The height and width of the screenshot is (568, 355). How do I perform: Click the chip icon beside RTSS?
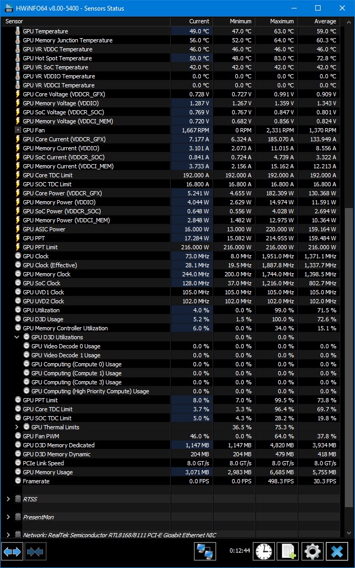(18, 499)
